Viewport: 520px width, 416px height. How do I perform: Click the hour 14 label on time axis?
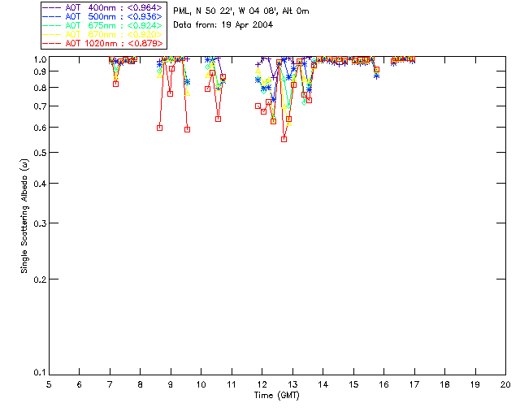(x=323, y=384)
